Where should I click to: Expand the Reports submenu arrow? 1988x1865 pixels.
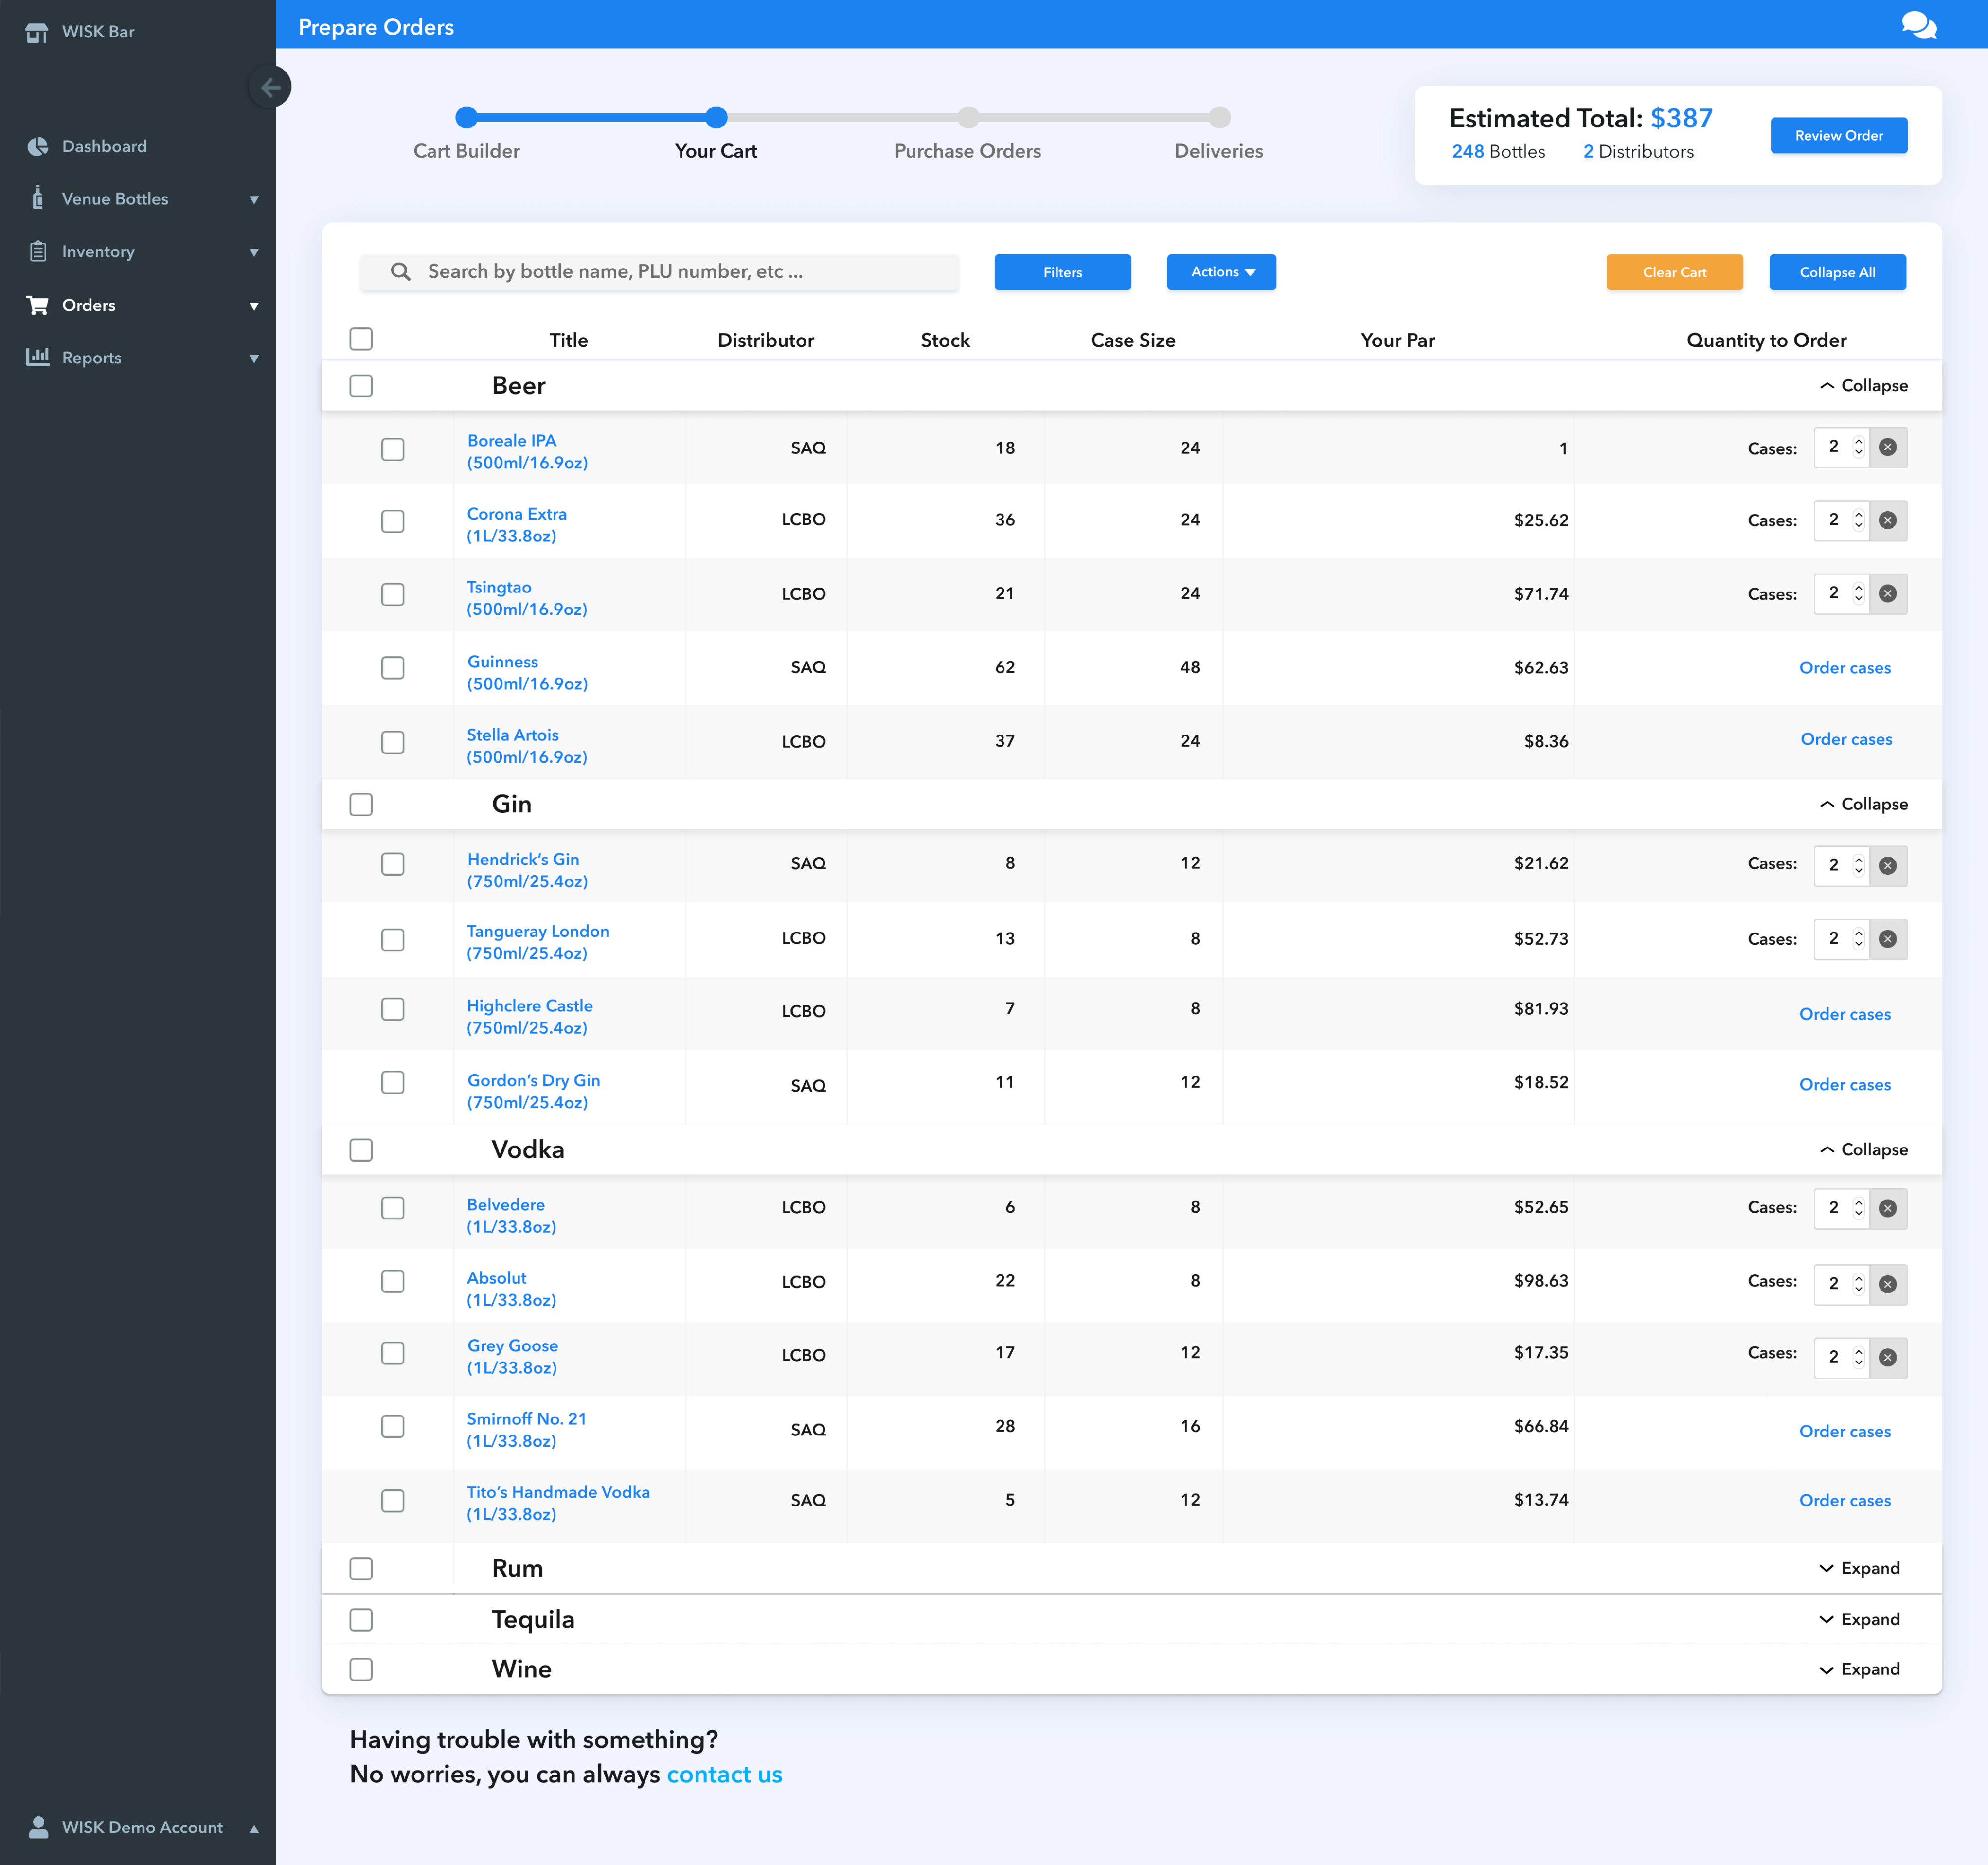pyautogui.click(x=254, y=359)
